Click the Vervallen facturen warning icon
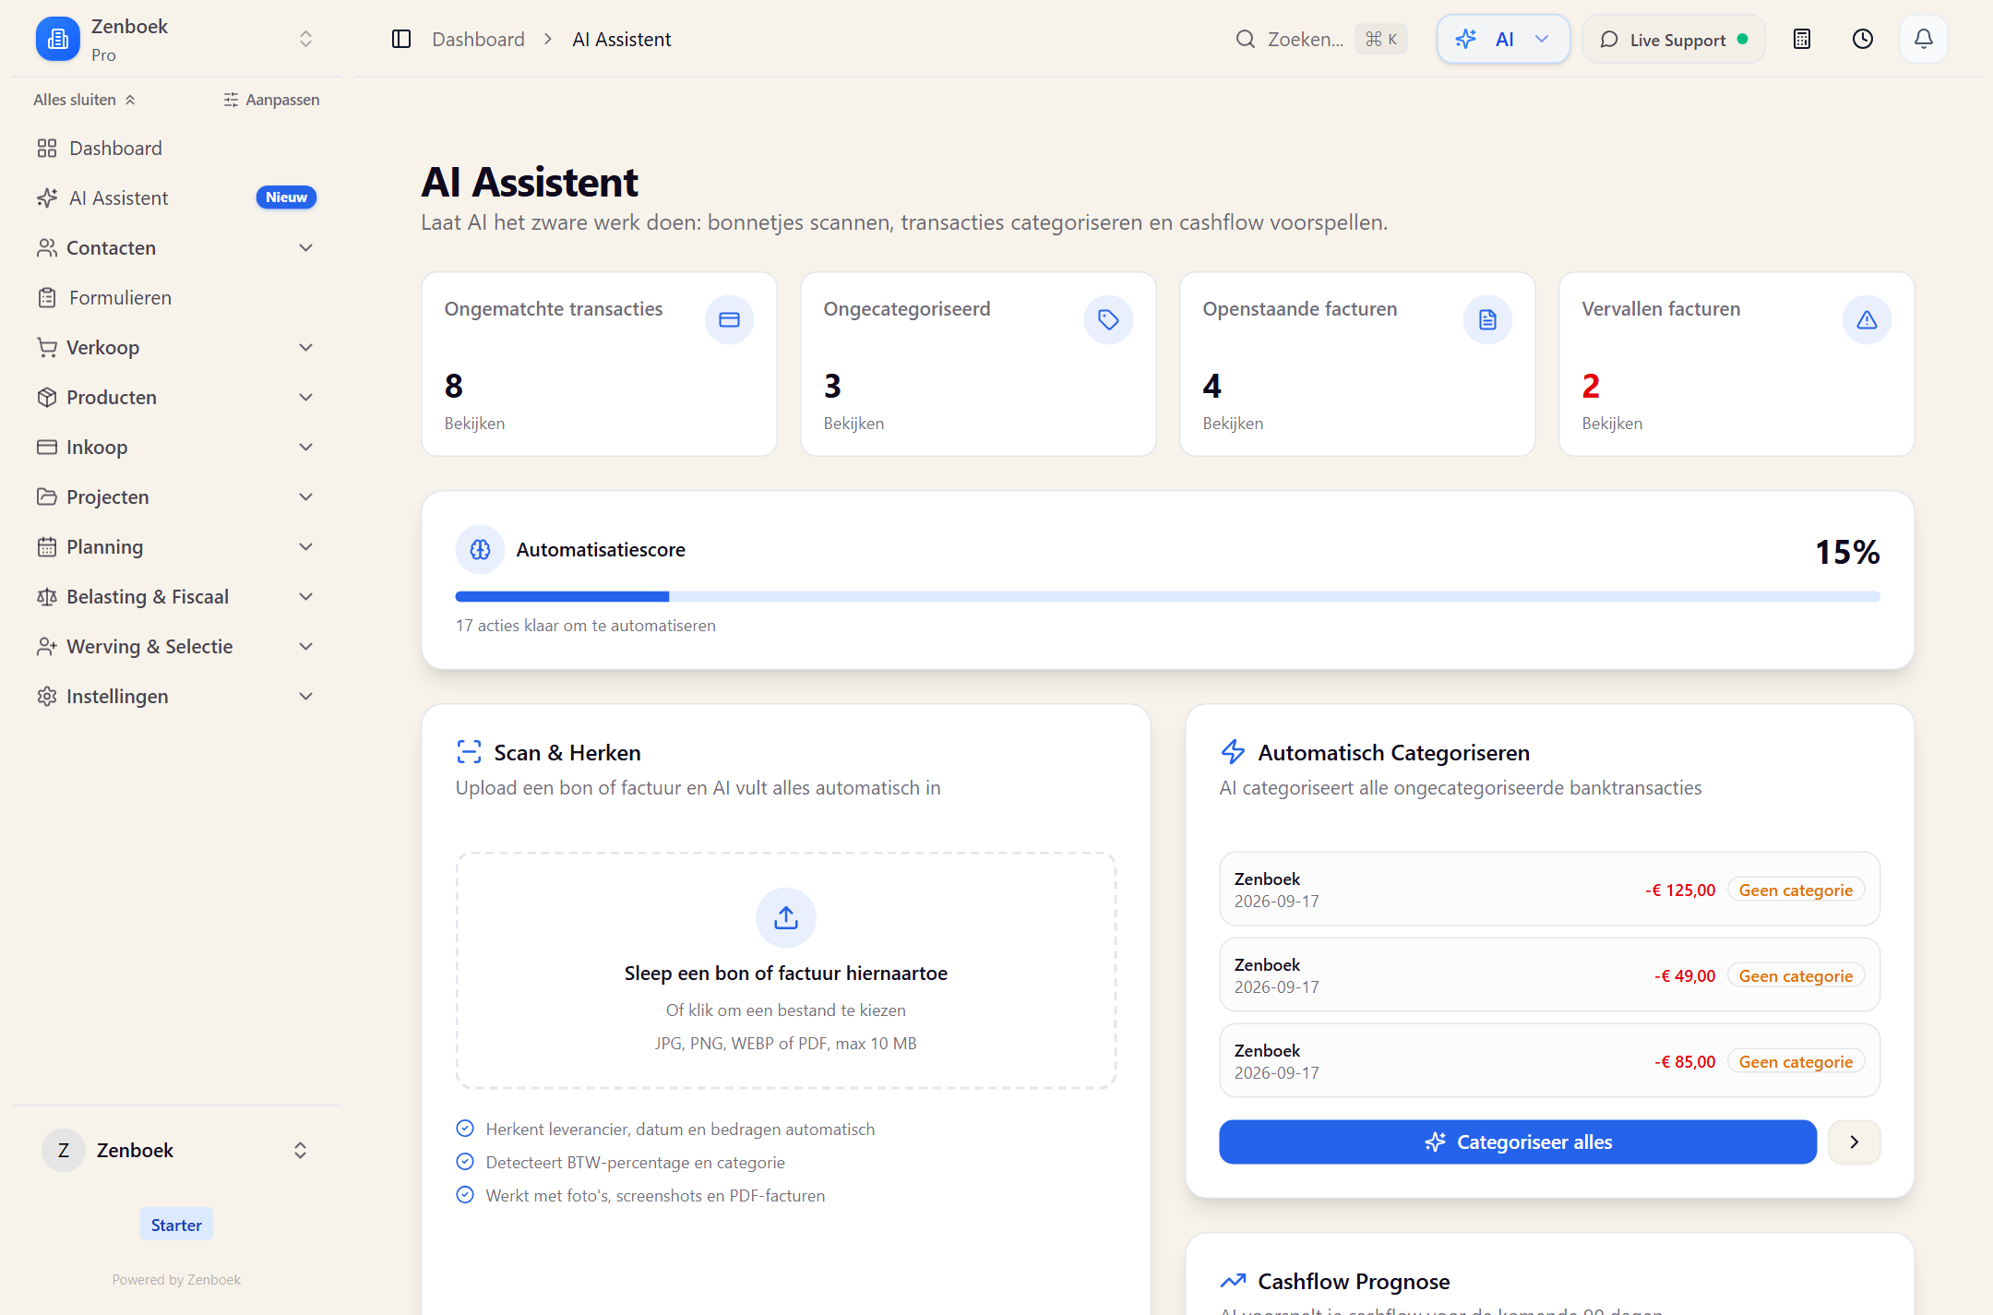The width and height of the screenshot is (1993, 1315). (x=1867, y=319)
